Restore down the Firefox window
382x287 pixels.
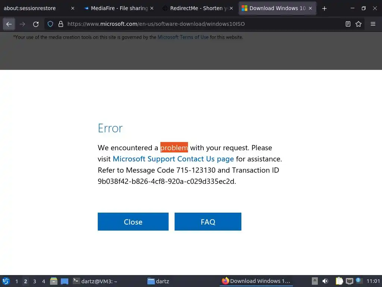[363, 8]
